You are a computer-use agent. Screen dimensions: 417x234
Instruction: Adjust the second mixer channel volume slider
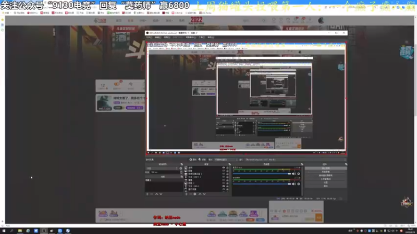[x=262, y=184]
